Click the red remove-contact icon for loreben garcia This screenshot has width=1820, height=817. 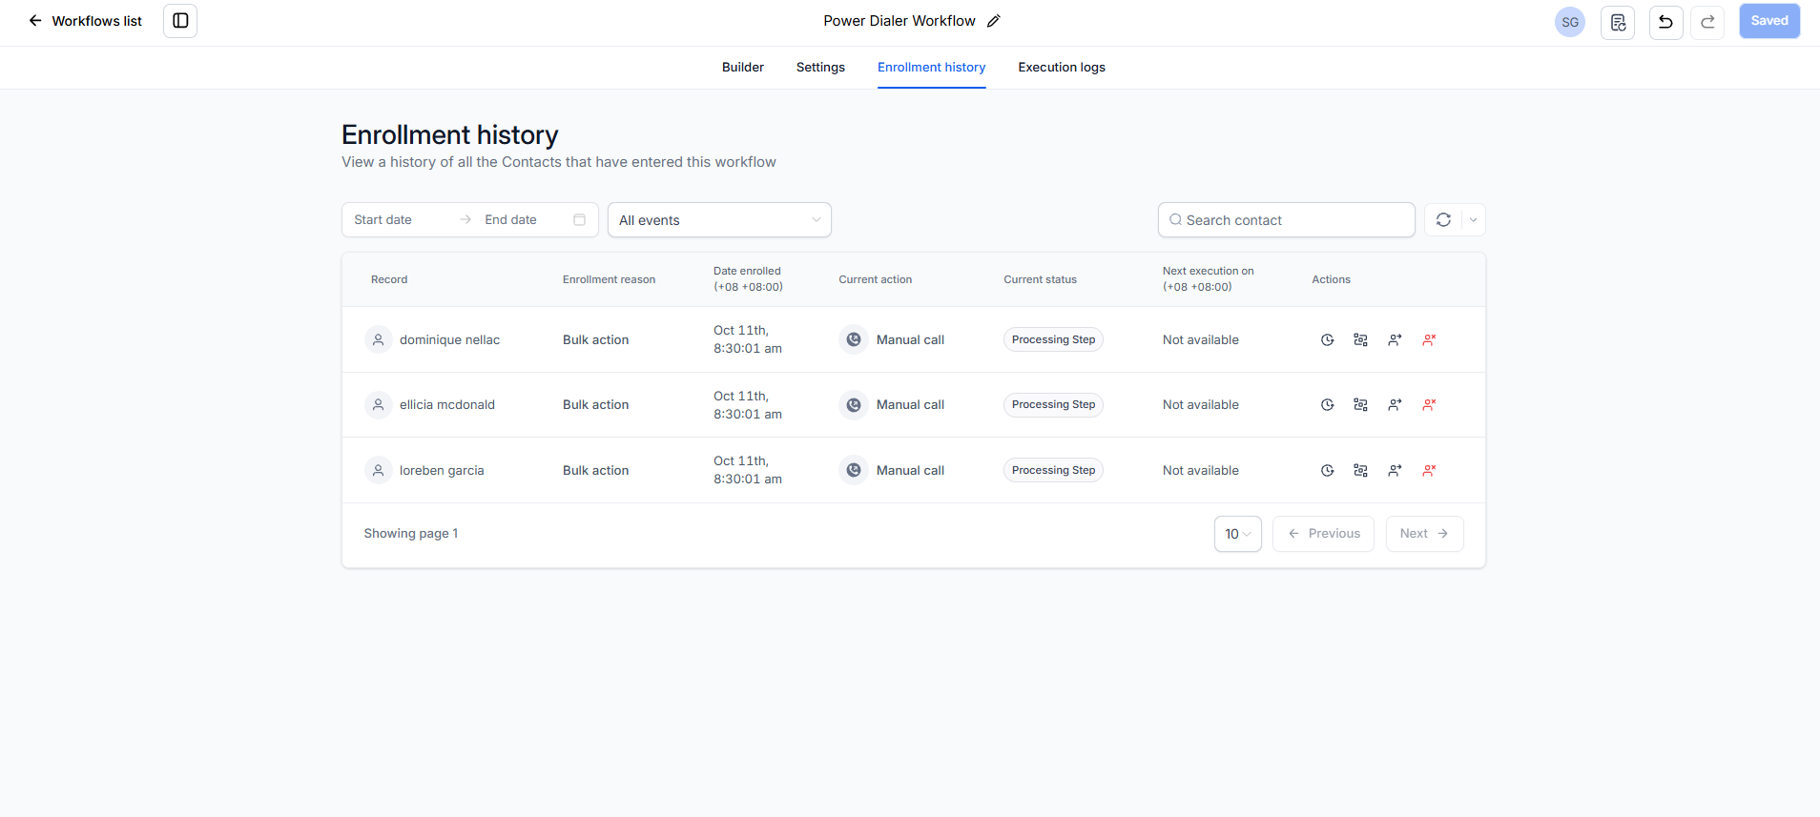1429,471
